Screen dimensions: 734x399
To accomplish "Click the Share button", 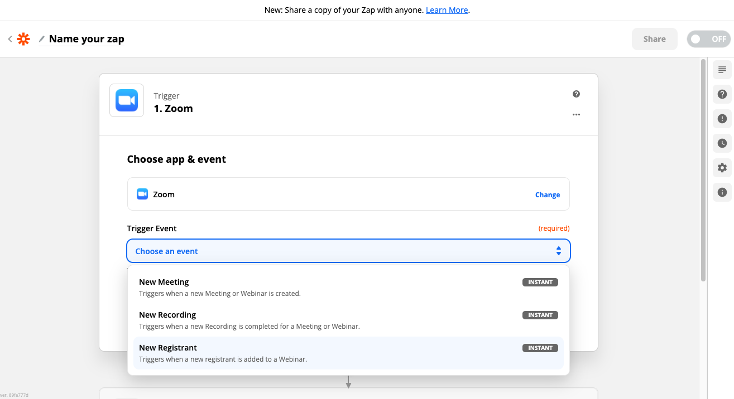I will click(654, 39).
